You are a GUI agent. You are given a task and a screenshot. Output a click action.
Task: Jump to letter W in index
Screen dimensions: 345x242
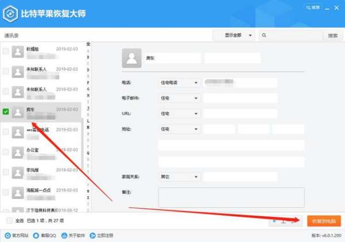click(88, 191)
